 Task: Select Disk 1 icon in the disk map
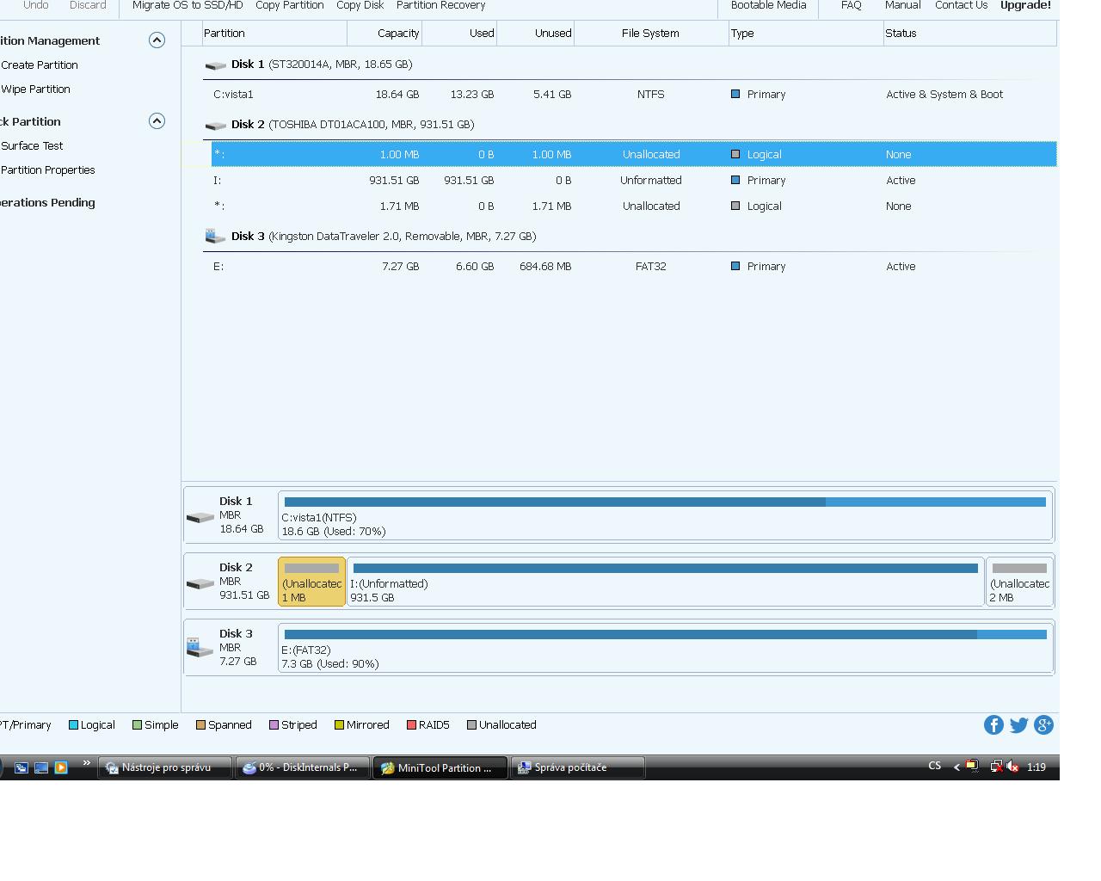click(x=200, y=517)
